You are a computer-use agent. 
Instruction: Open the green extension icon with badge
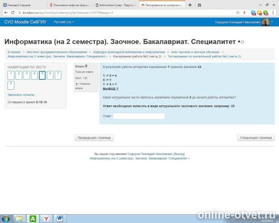(266, 13)
